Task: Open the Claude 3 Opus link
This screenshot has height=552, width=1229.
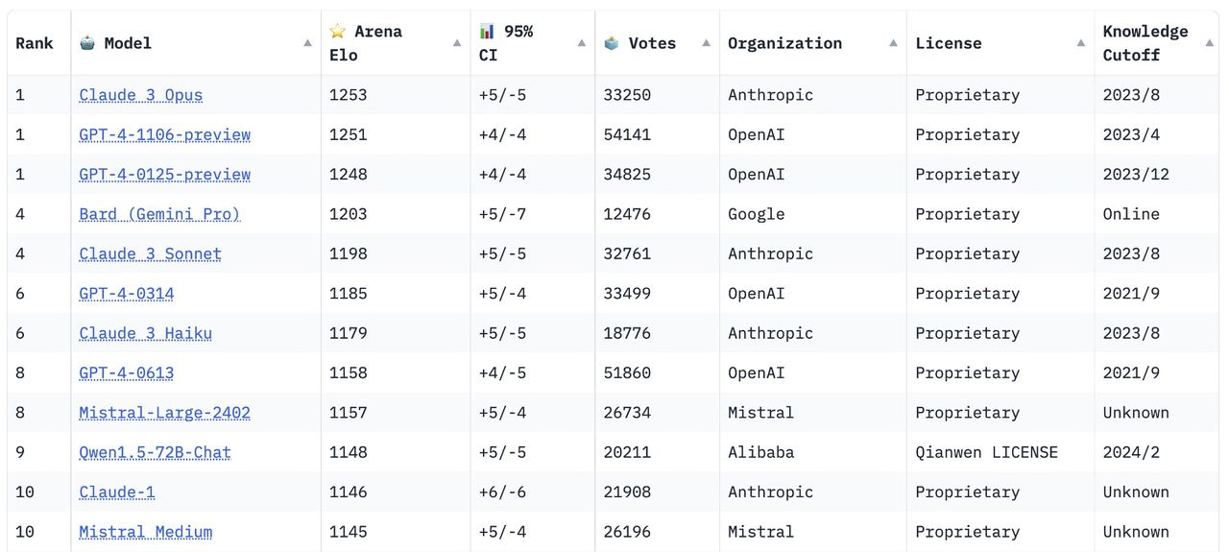Action: tap(141, 95)
